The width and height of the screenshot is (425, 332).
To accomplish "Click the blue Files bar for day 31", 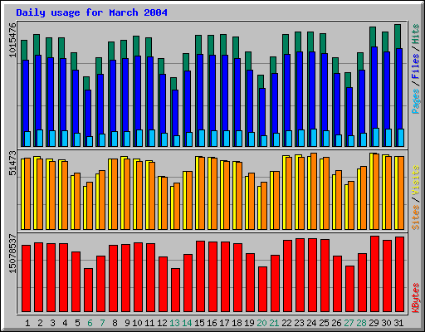I will pyautogui.click(x=399, y=89).
